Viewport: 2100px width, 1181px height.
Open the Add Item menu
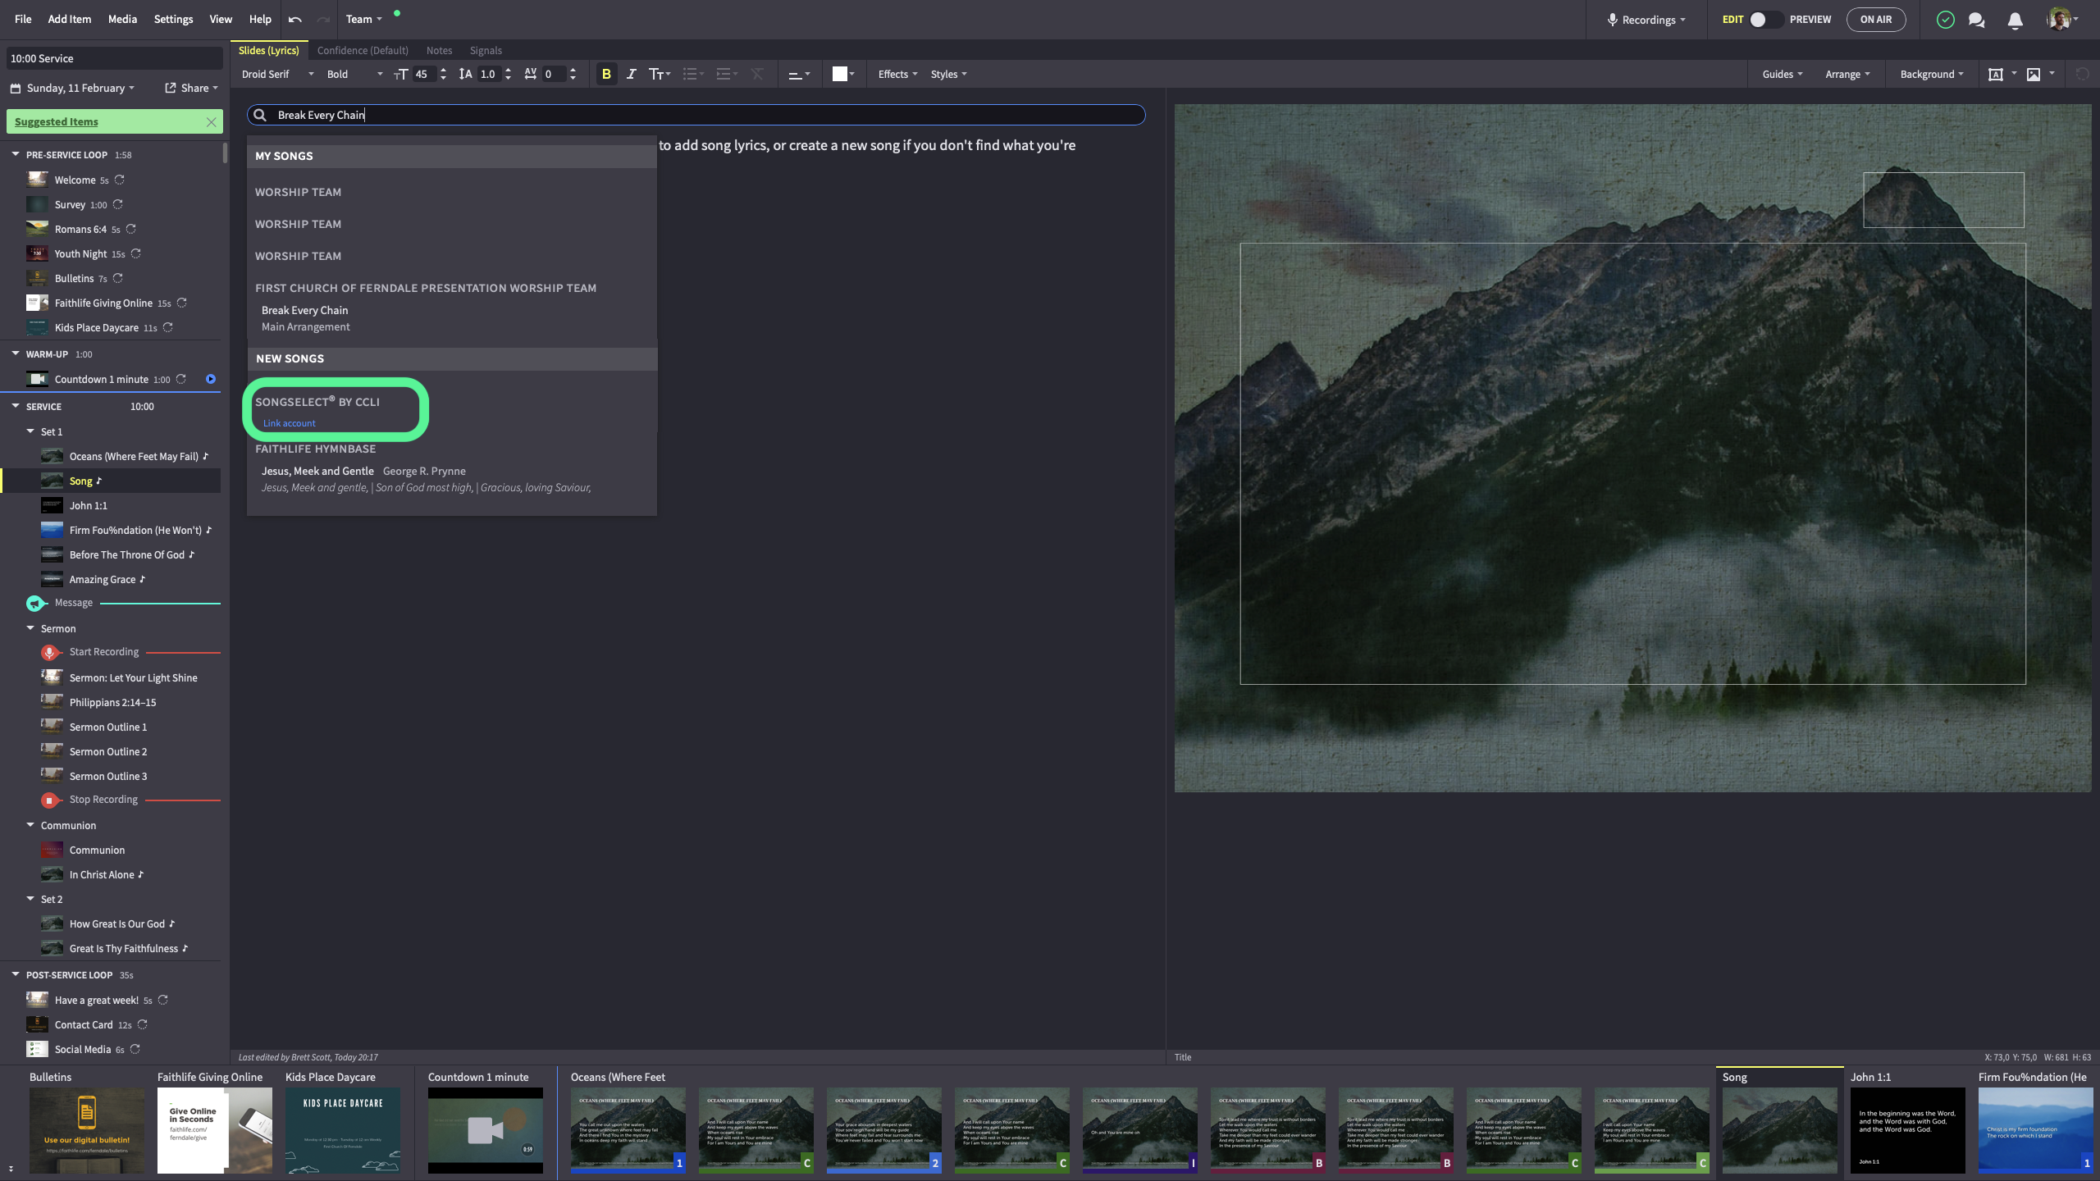[69, 19]
